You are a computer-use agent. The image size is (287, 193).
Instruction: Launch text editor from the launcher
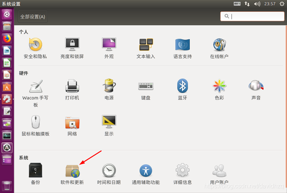pyautogui.click(x=7, y=111)
